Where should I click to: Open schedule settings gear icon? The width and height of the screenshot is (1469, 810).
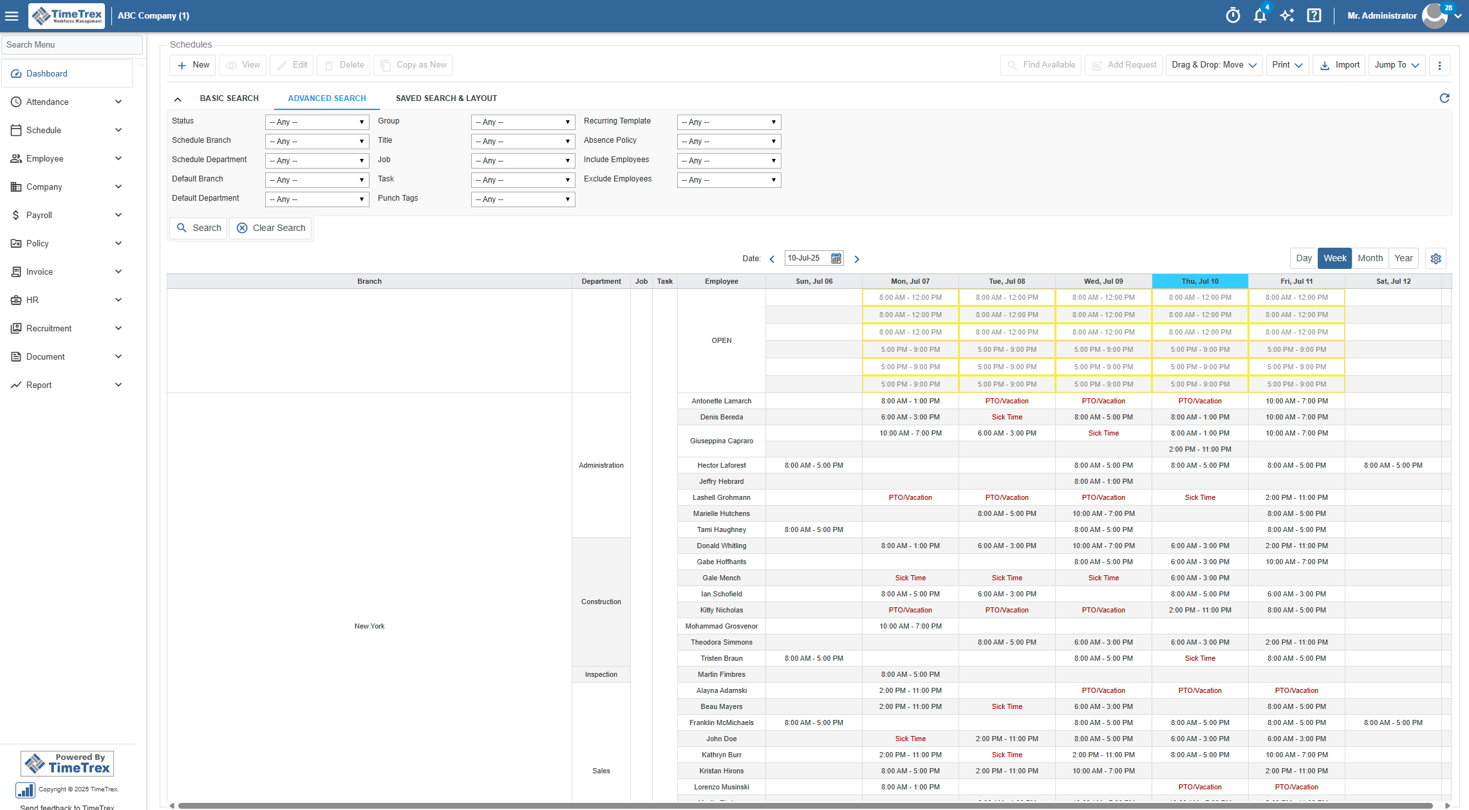(x=1436, y=259)
